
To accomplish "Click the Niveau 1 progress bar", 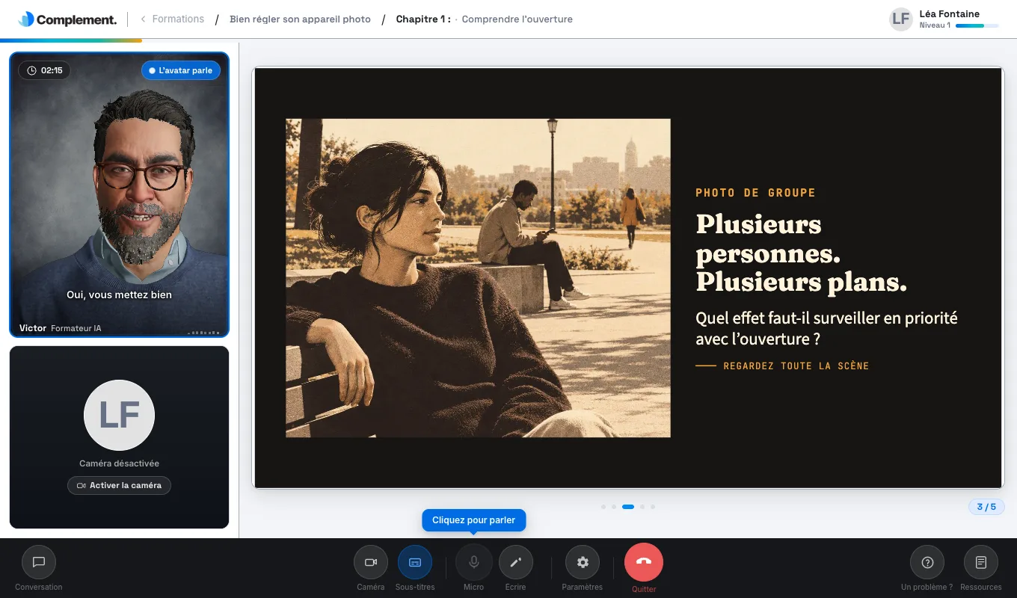I will tap(977, 25).
